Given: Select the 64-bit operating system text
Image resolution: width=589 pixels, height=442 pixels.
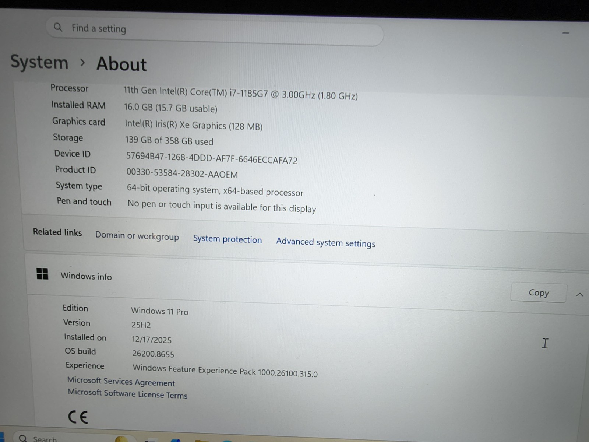Looking at the screenshot, I should tap(215, 190).
